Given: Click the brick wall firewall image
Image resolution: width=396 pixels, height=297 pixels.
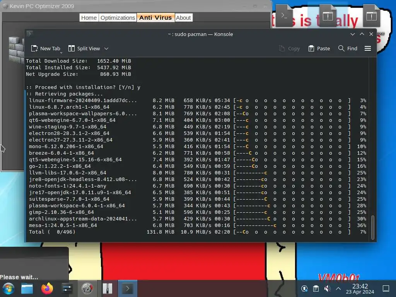Looking at the screenshot, I should [16, 49].
